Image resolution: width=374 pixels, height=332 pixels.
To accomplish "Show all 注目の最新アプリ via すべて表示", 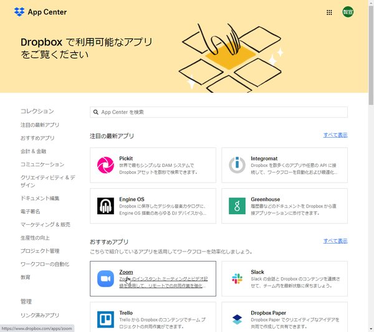I will coord(335,135).
